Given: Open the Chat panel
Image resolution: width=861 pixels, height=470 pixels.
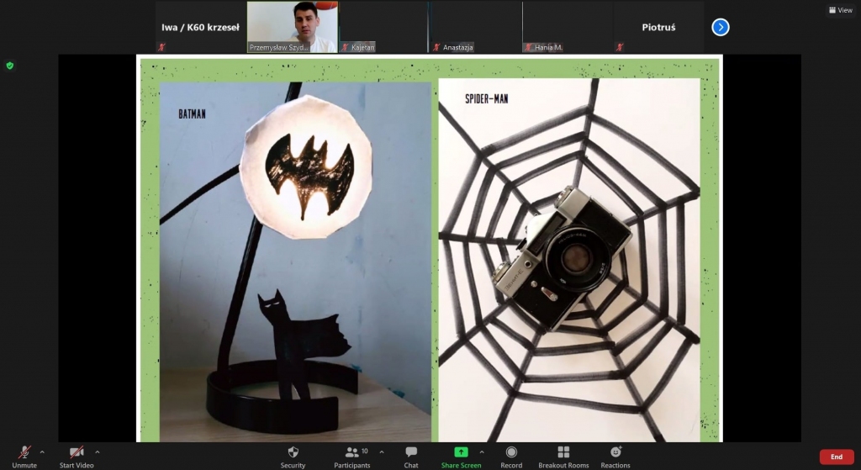Looking at the screenshot, I should [x=410, y=457].
